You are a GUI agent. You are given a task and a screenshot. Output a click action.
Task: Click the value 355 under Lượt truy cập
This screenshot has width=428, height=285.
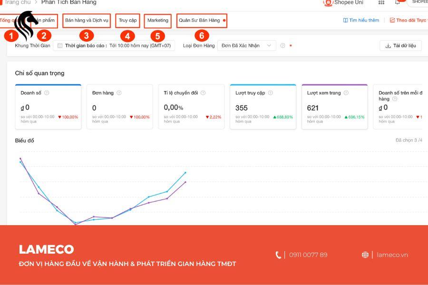[x=242, y=108]
